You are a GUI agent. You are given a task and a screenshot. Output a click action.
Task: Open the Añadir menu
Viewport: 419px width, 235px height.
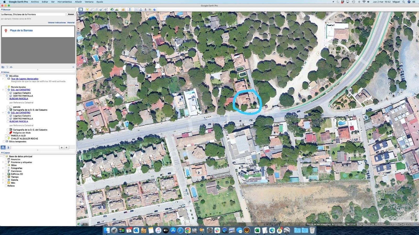78,2
